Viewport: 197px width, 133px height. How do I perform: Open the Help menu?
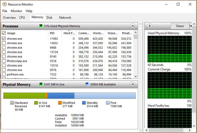(29, 11)
